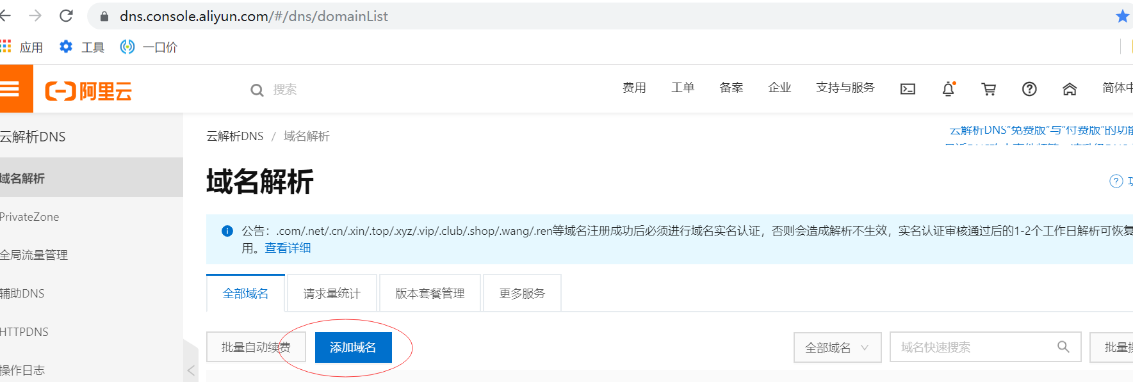Focus the header 搜索 search box
This screenshot has height=382, width=1133.
pos(284,90)
